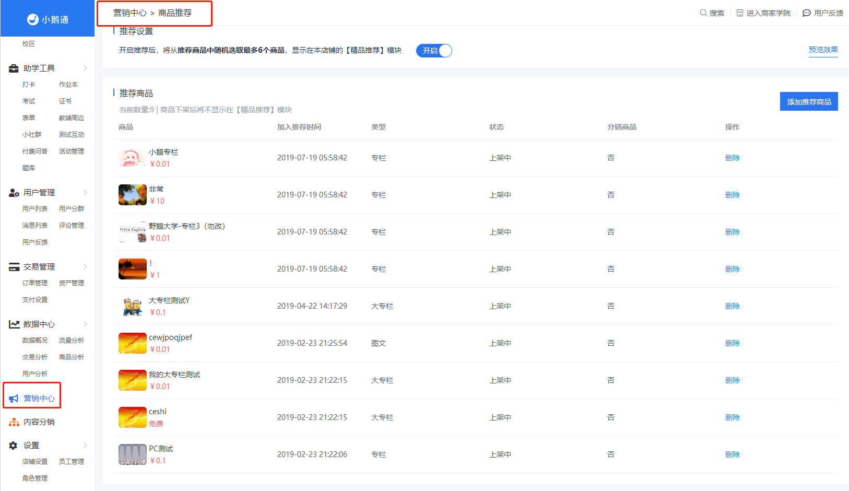Click 用户分析 menu item
Viewport: 849px width, 491px height.
35,374
